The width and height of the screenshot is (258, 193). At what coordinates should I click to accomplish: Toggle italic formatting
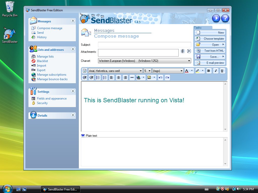(216, 71)
